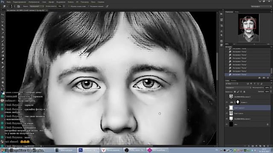Open the Фильтр (Filter) menu
Screen dimensions: 273x153
coord(70,2)
